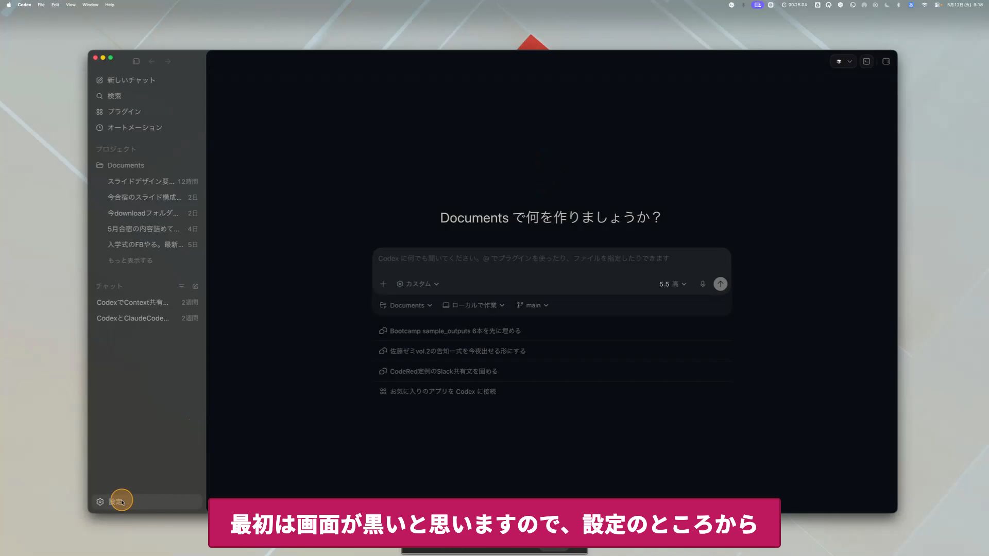Viewport: 989px width, 556px height.
Task: Open the Documents folder dropdown below prompt
Action: pyautogui.click(x=406, y=305)
